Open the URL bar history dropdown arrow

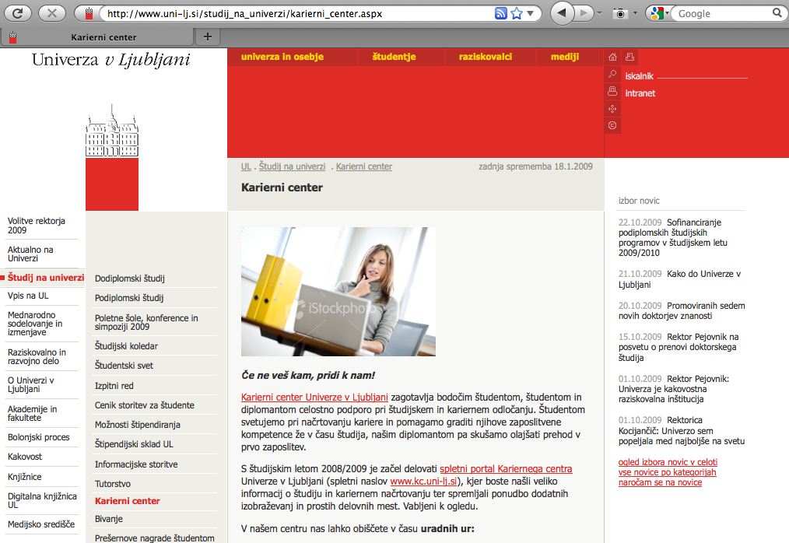click(531, 13)
